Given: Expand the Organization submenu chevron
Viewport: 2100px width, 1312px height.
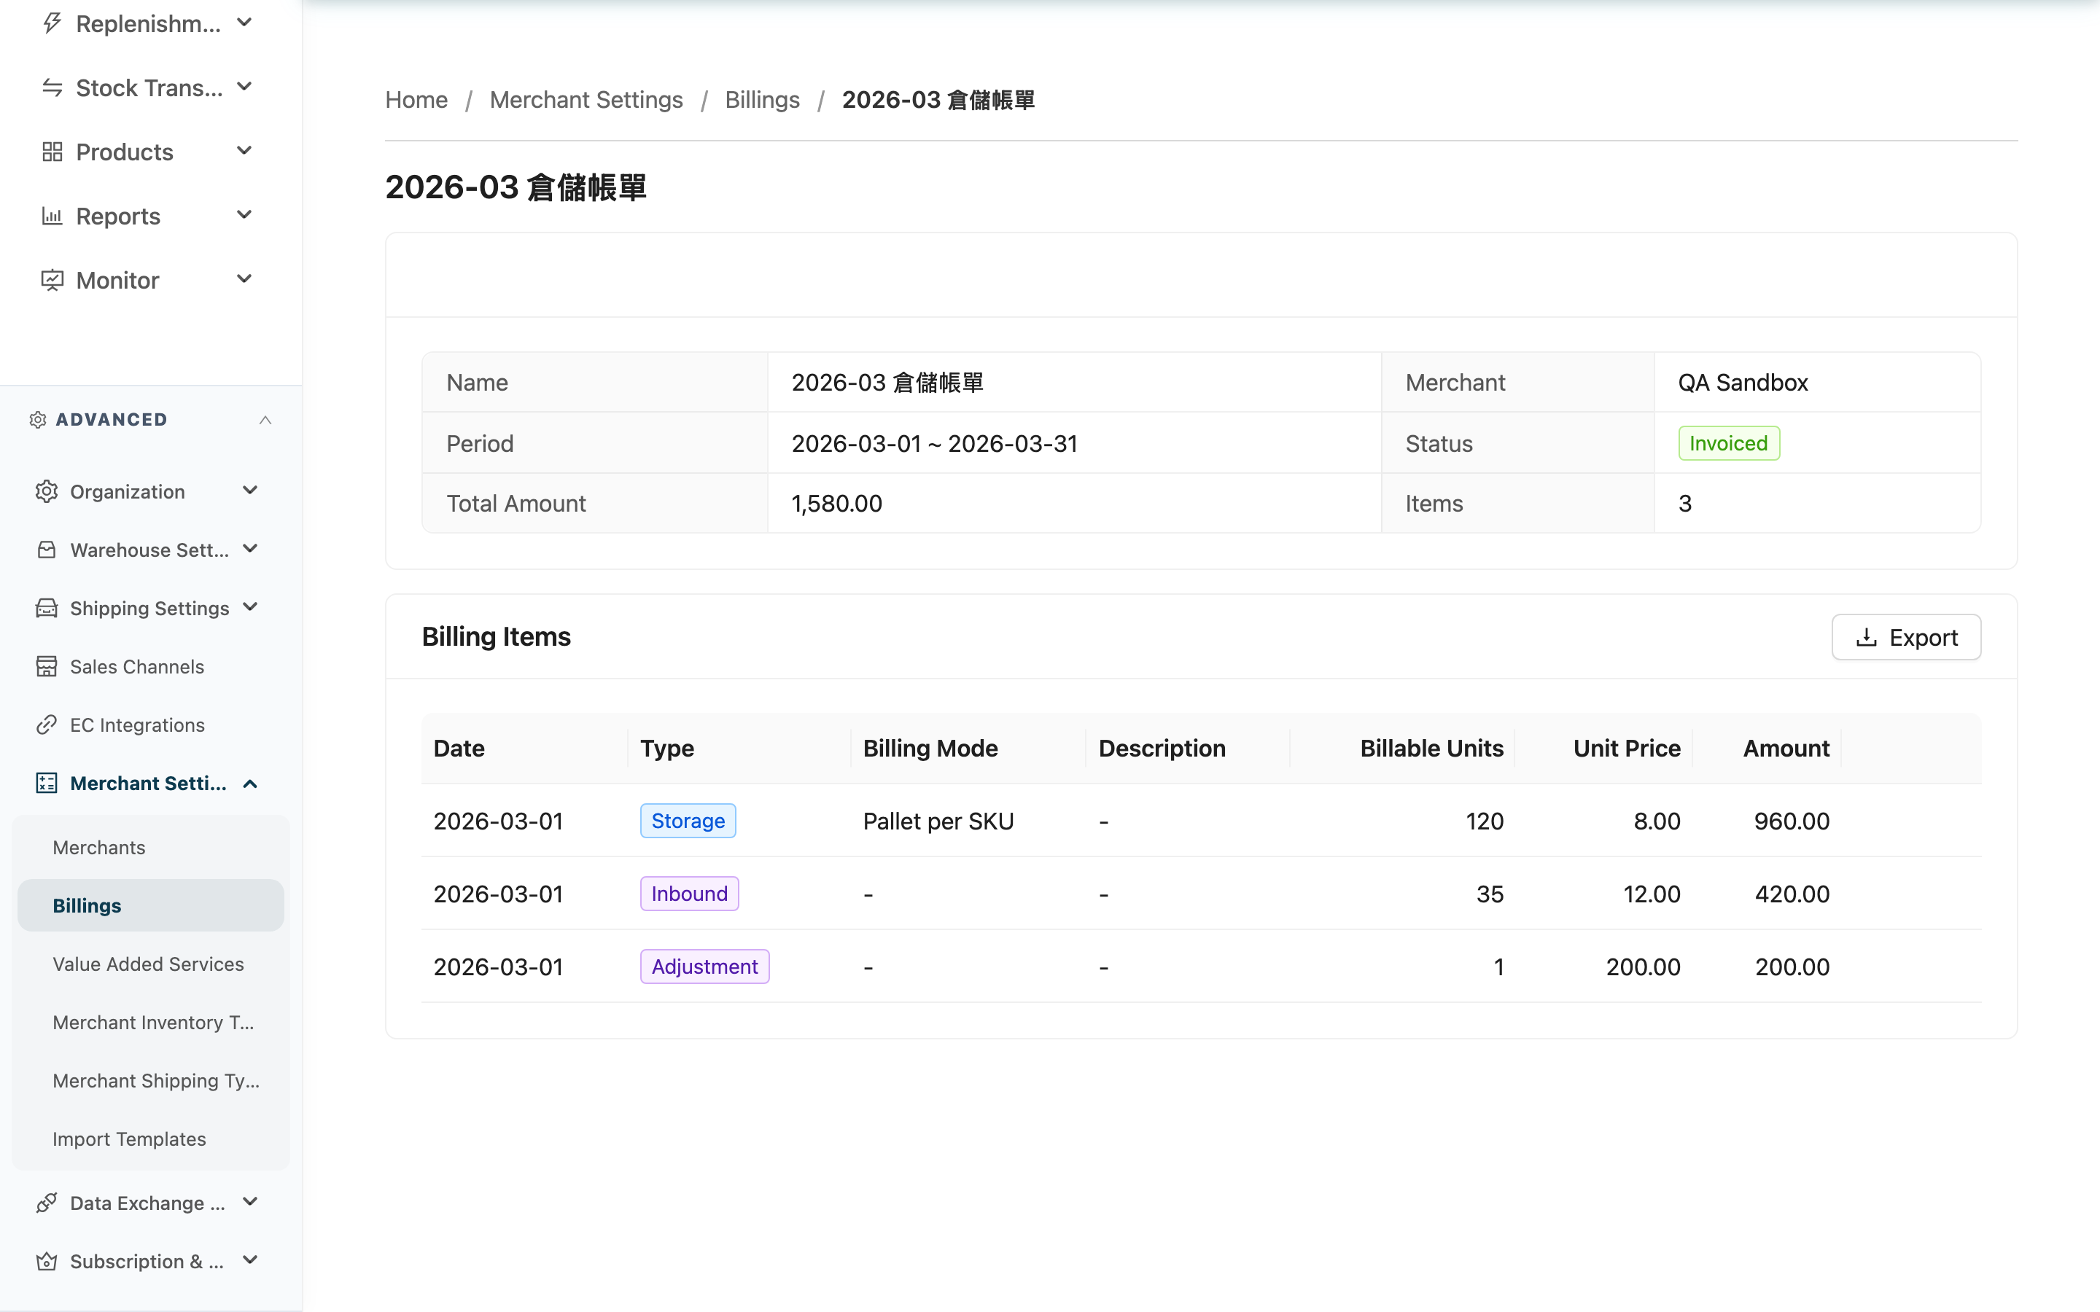Looking at the screenshot, I should [x=250, y=491].
